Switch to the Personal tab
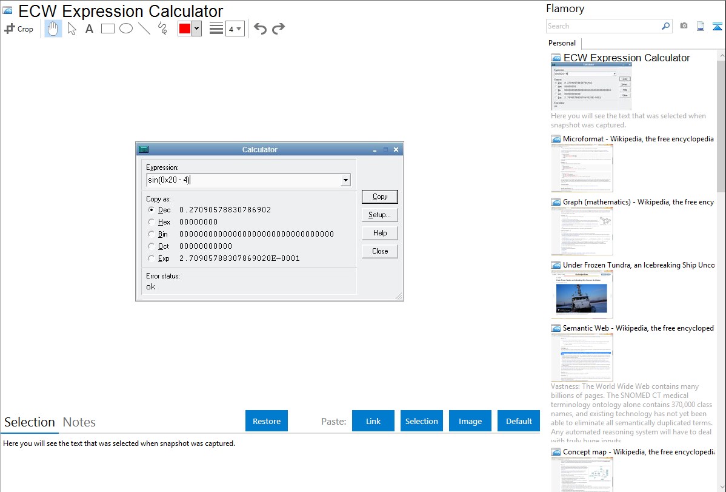The image size is (726, 492). pyautogui.click(x=562, y=42)
